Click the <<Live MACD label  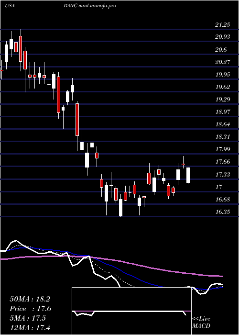[201, 323]
